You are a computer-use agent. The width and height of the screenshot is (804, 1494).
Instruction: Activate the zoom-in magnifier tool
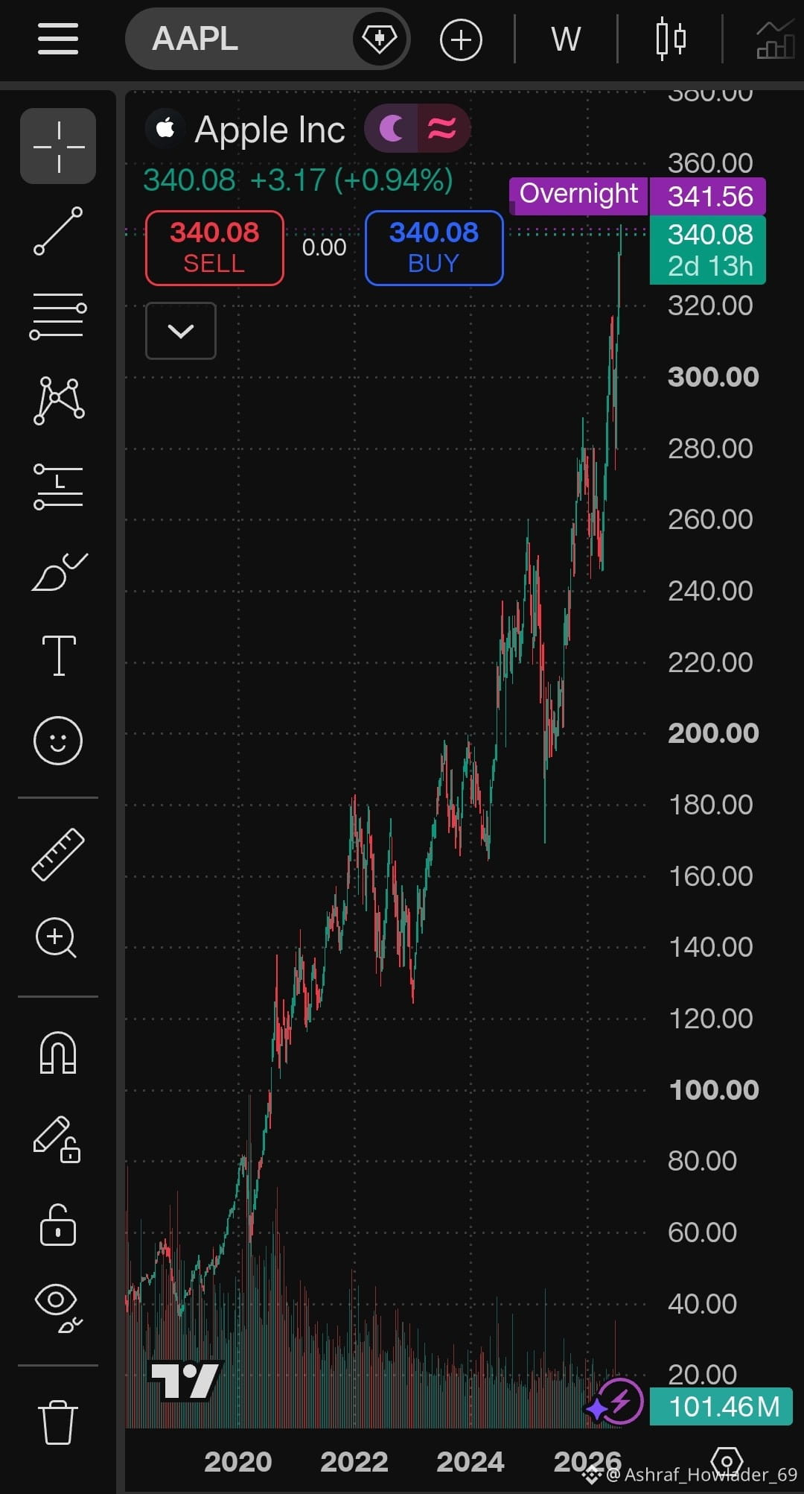pos(57,938)
